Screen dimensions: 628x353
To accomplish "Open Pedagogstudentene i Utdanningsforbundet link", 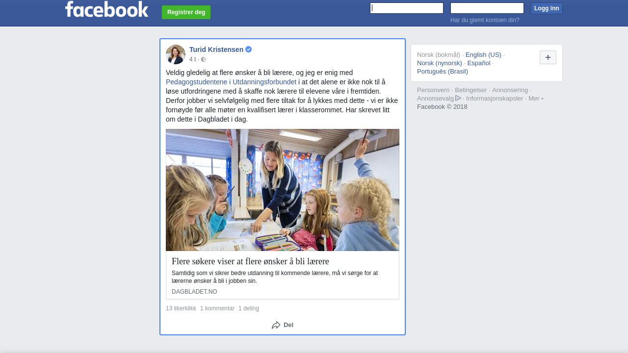I will [x=231, y=82].
